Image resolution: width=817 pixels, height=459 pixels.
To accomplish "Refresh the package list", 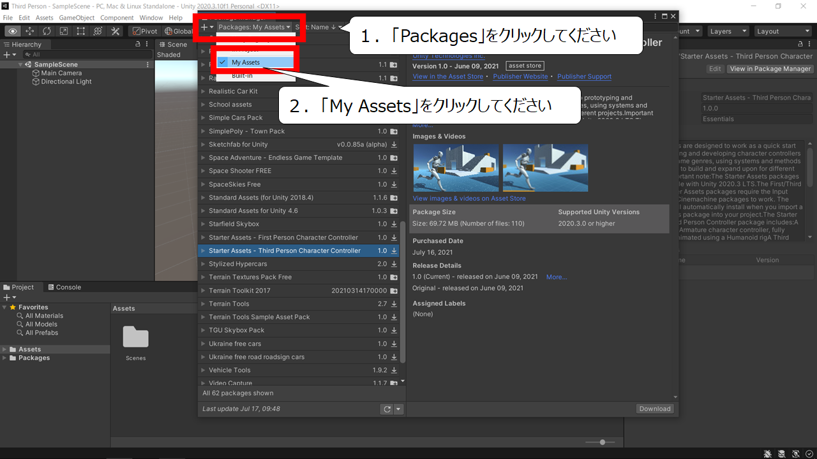I will pos(386,409).
